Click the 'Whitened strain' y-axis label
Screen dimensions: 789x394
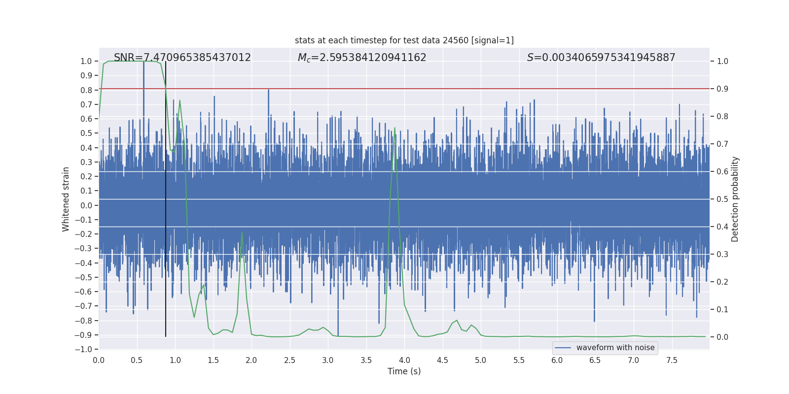click(66, 199)
